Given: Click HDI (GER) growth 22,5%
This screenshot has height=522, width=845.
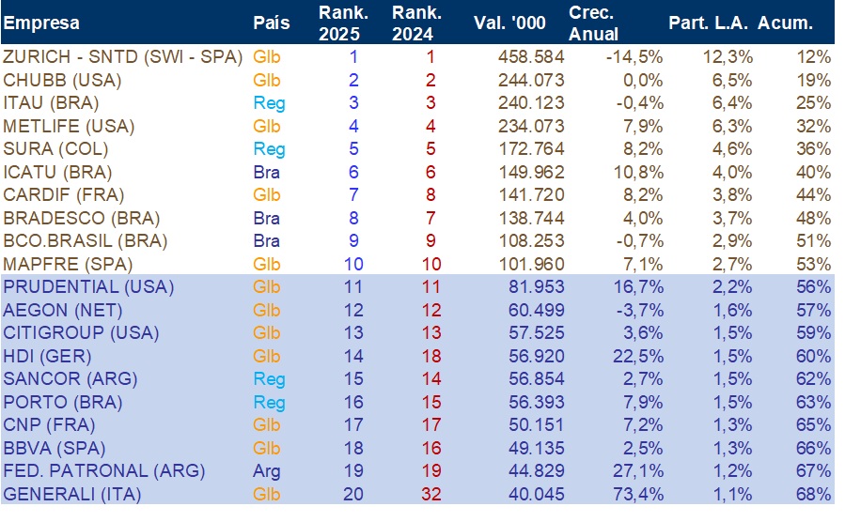Looking at the screenshot, I should 637,356.
